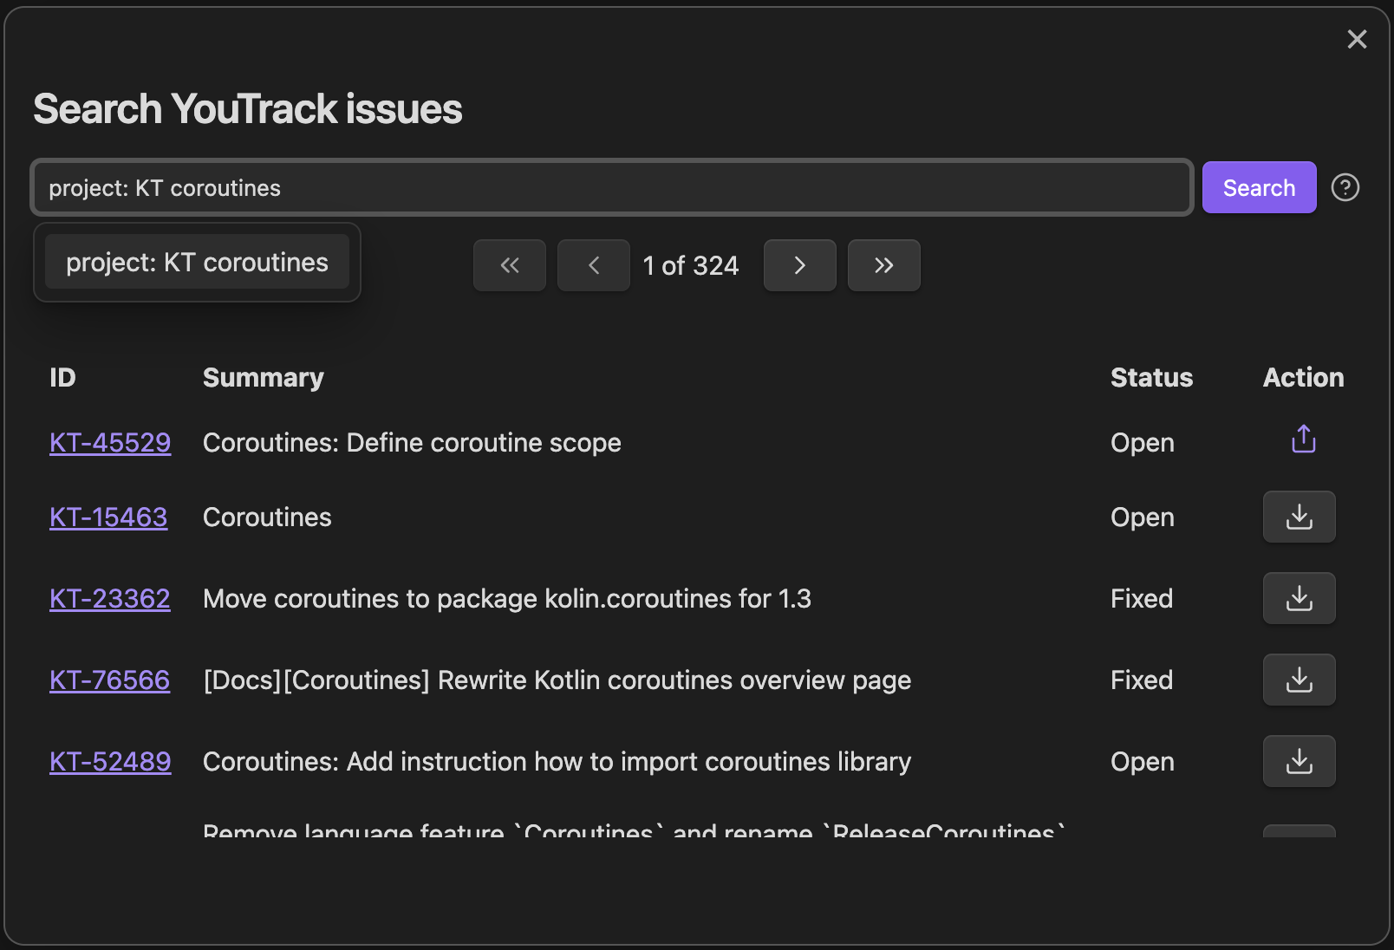Screen dimensions: 1394x950
Task: Click the 'Coroutines: Define coroutine scope' summary
Action: pyautogui.click(x=412, y=443)
